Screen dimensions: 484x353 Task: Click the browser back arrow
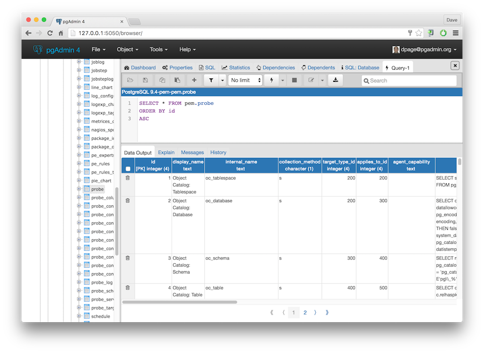tap(28, 33)
